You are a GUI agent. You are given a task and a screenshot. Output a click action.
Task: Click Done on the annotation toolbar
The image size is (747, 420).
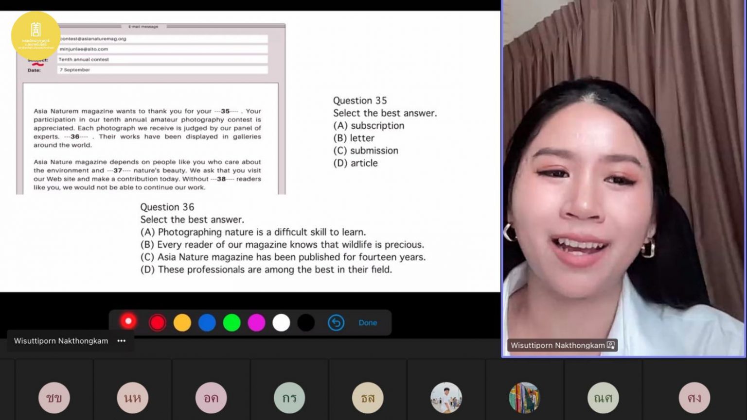tap(368, 323)
